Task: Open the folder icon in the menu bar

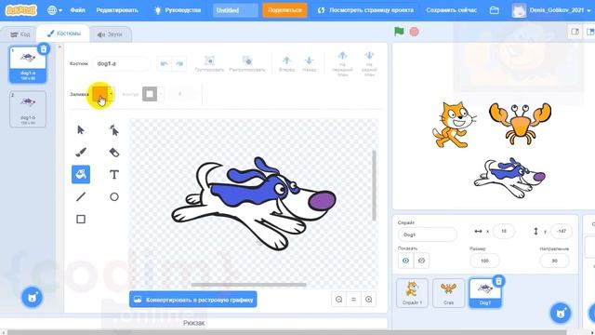Action: (x=494, y=10)
